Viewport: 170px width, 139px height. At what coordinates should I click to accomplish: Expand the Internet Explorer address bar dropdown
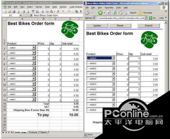pos(146,18)
